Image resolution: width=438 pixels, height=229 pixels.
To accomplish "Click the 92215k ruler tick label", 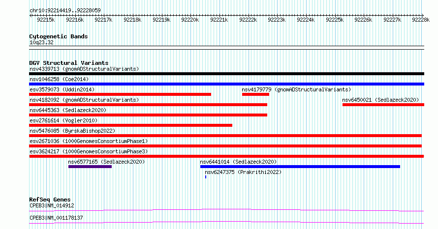I will (46, 20).
